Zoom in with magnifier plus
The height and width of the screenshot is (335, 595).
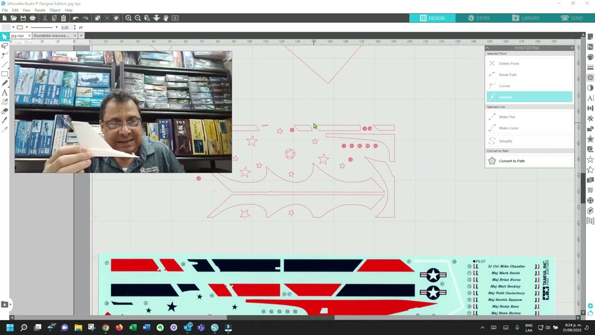point(128,18)
